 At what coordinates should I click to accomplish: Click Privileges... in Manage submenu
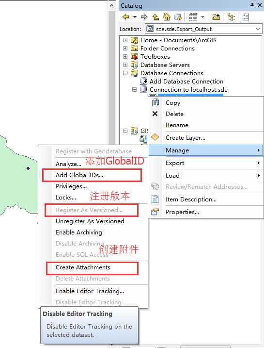(93, 186)
